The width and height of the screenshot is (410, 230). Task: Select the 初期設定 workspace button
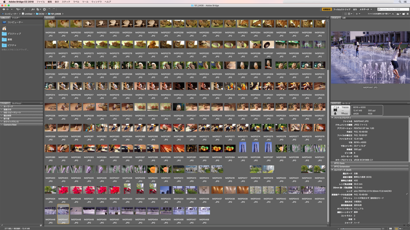pos(327,10)
